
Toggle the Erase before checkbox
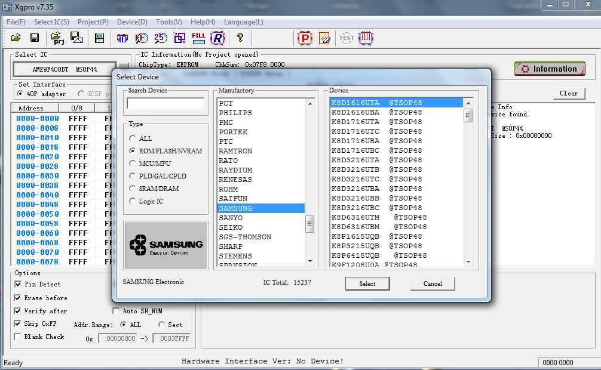[18, 298]
